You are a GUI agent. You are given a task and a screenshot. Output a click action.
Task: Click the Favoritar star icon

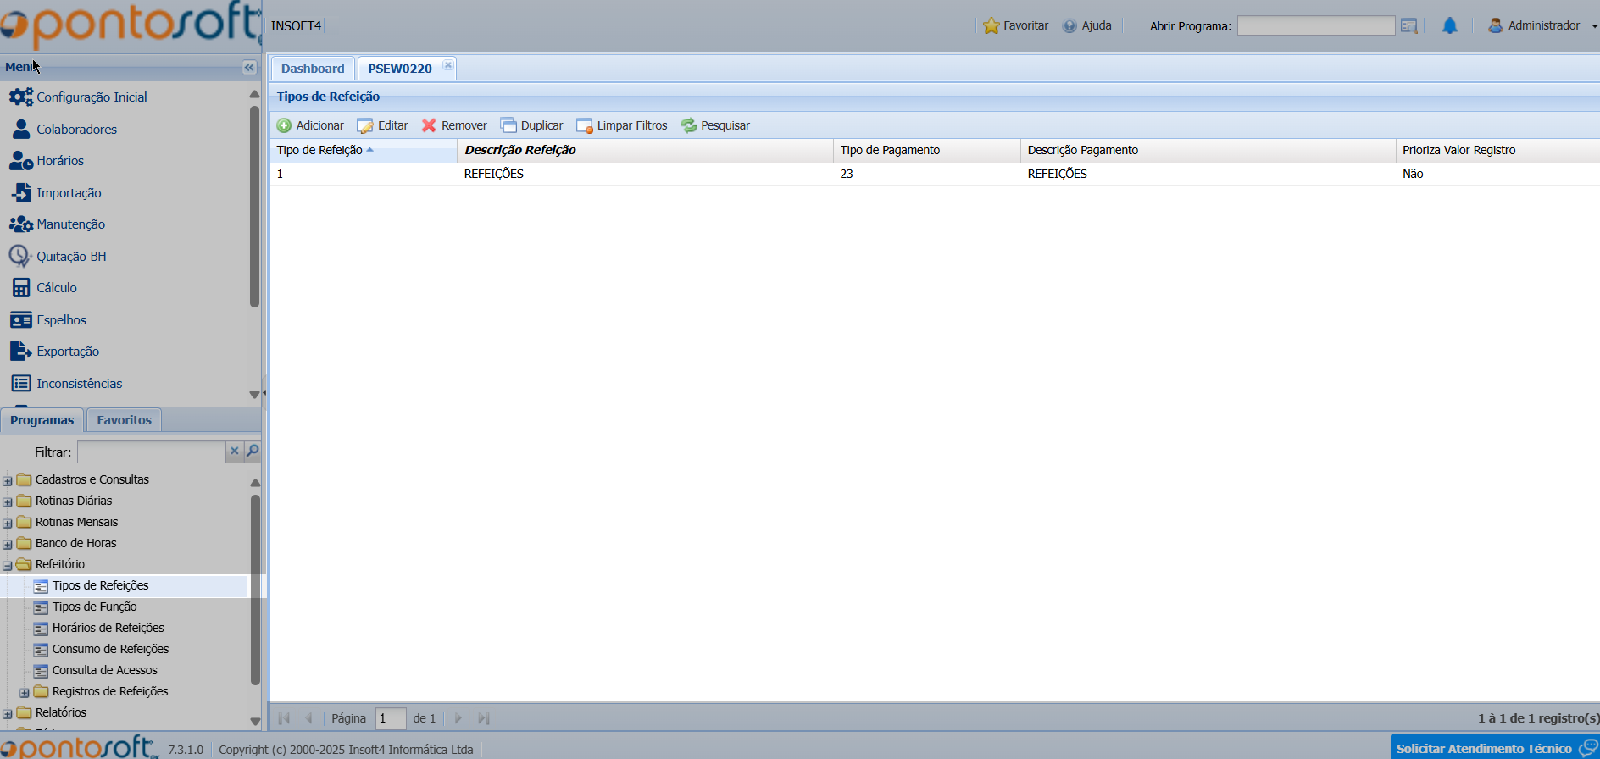click(x=991, y=26)
